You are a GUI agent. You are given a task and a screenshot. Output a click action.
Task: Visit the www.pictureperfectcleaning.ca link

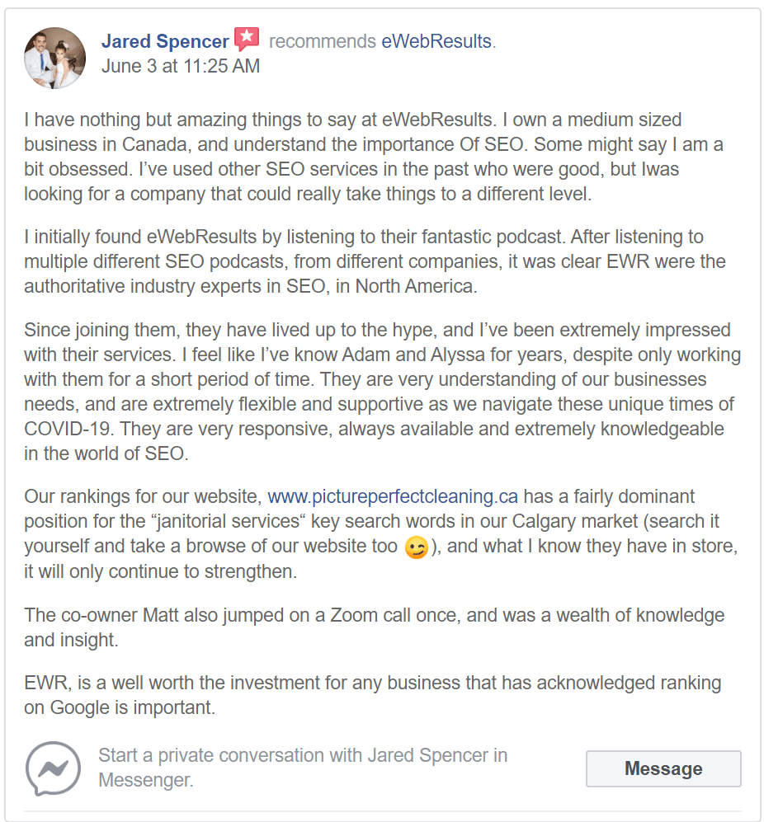tap(393, 496)
